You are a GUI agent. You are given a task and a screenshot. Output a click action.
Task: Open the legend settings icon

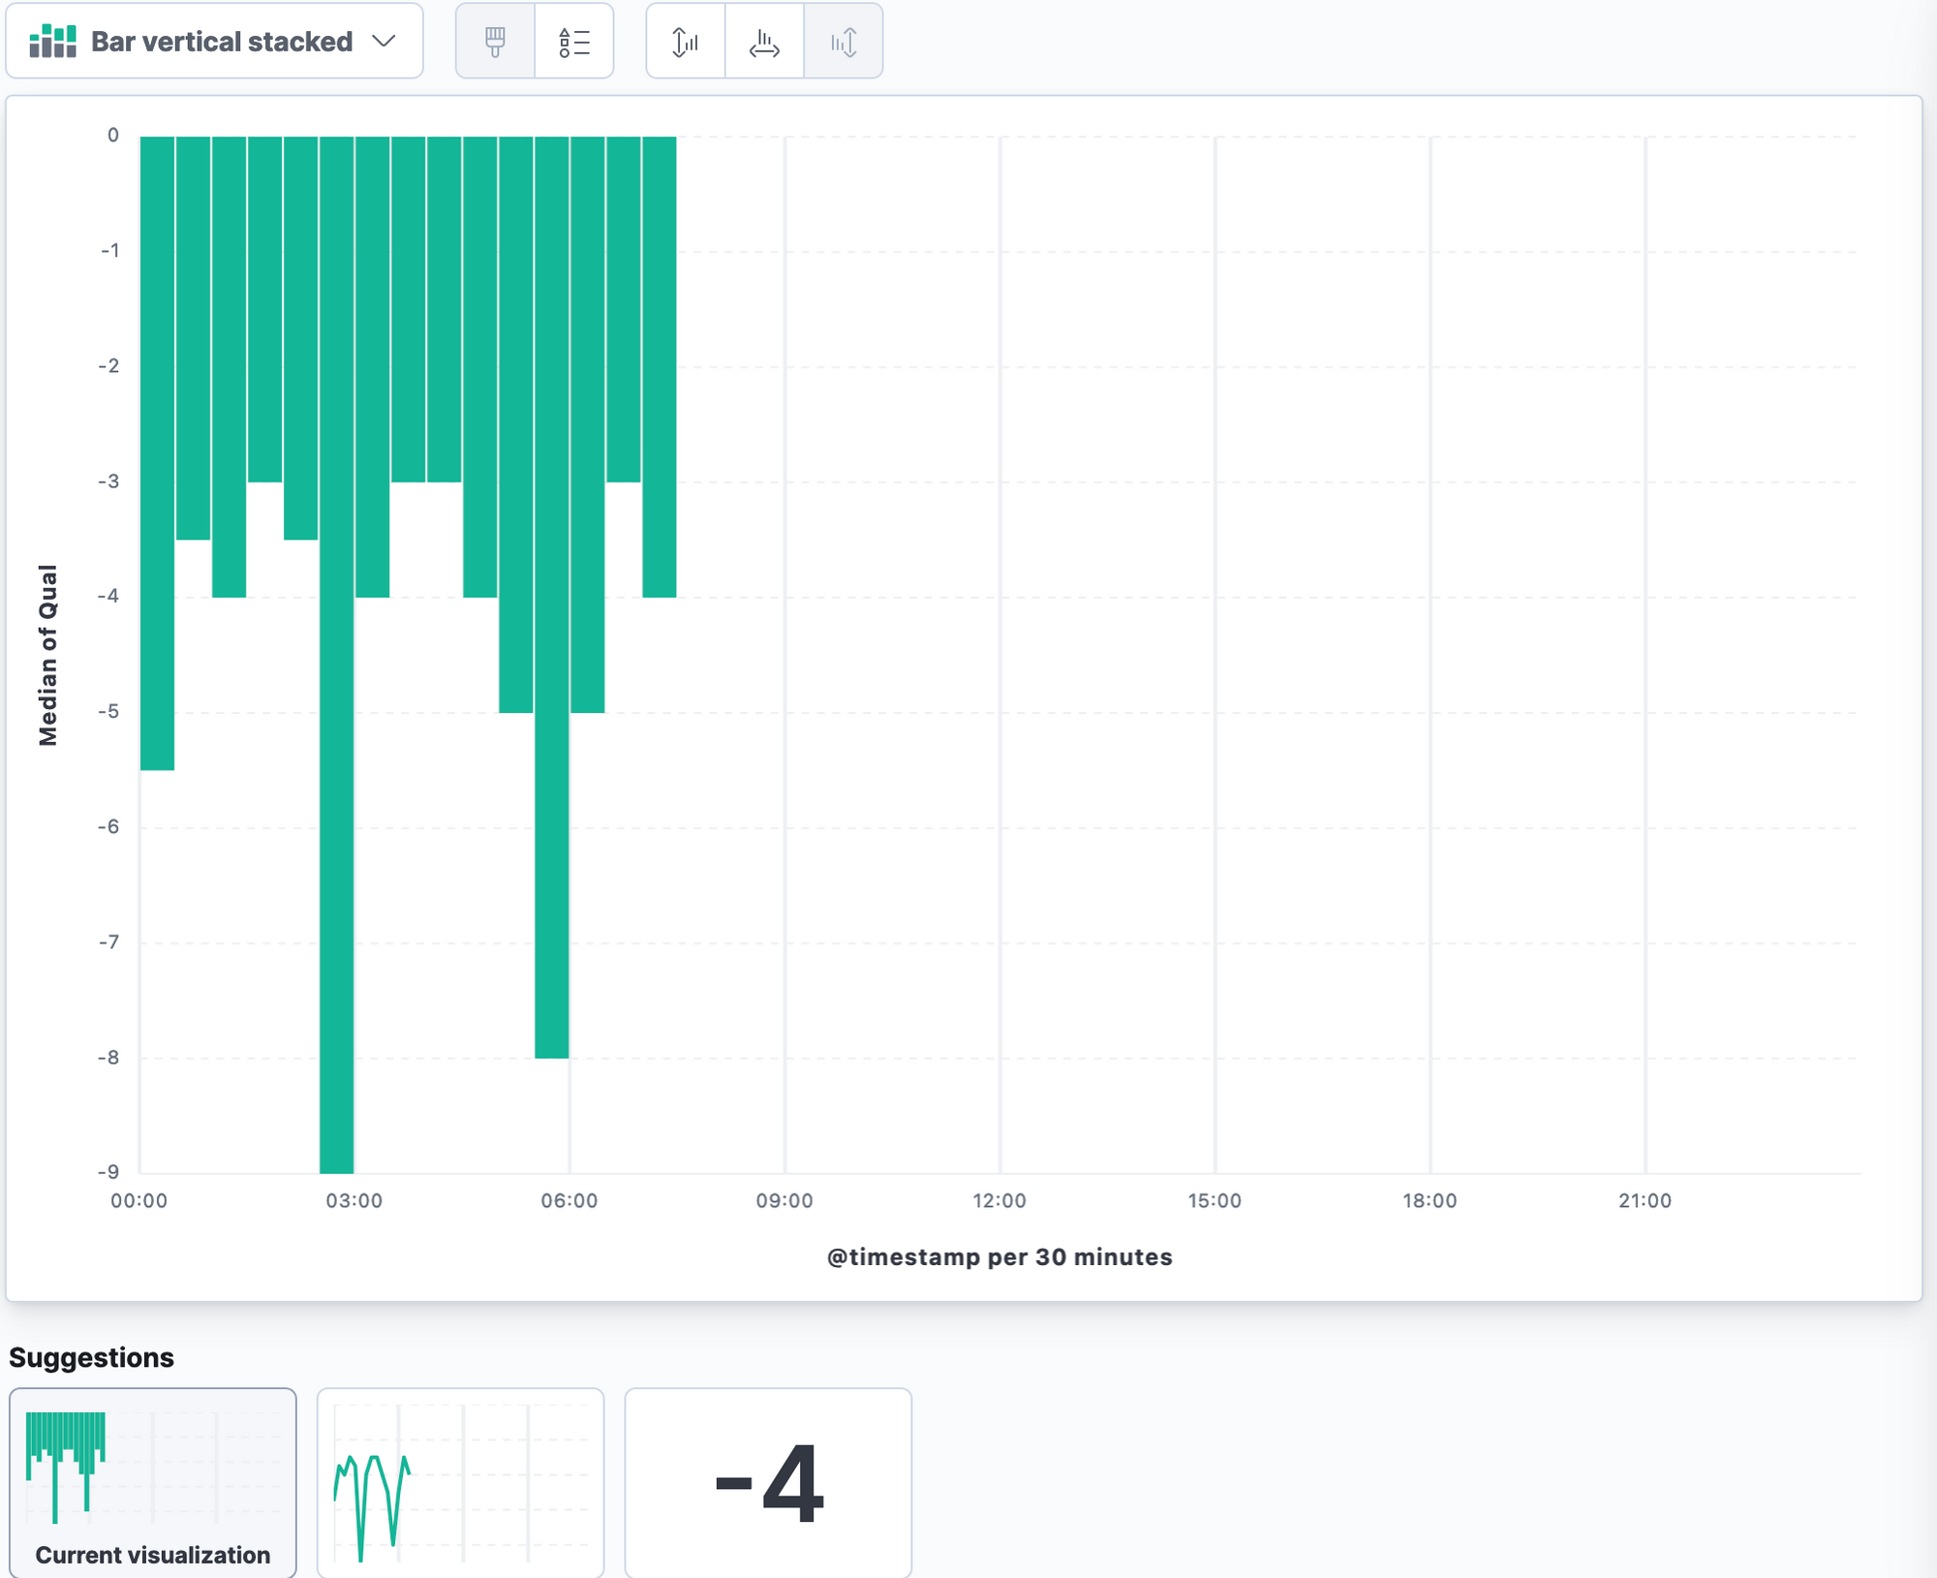573,42
